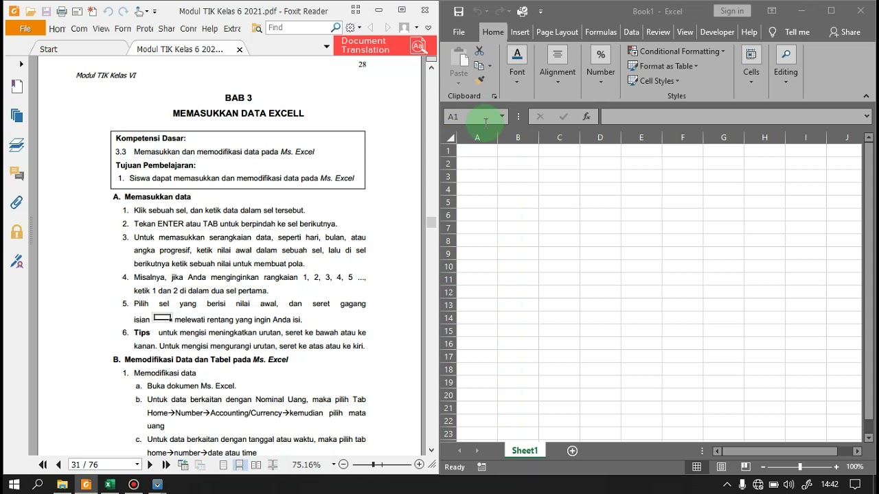This screenshot has height=494, width=879.
Task: Switch to Page Layout view in Excel status bar
Action: click(x=721, y=467)
